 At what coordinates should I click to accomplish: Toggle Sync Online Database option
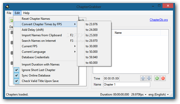click(x=46, y=75)
